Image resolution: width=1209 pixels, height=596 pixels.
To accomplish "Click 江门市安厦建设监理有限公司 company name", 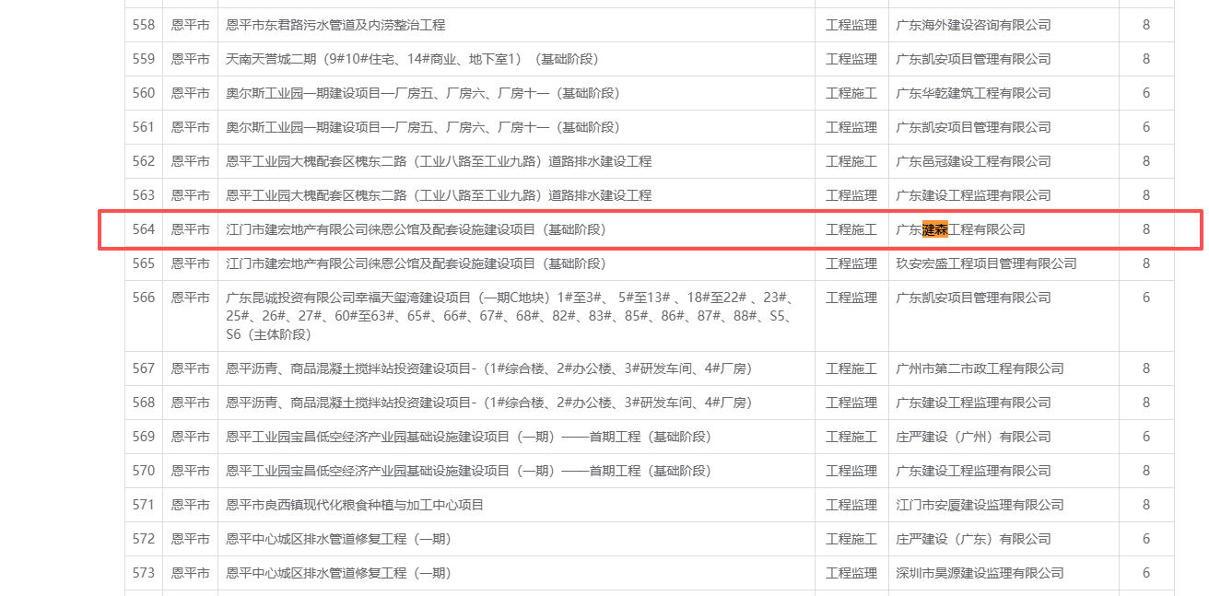I will (x=980, y=505).
